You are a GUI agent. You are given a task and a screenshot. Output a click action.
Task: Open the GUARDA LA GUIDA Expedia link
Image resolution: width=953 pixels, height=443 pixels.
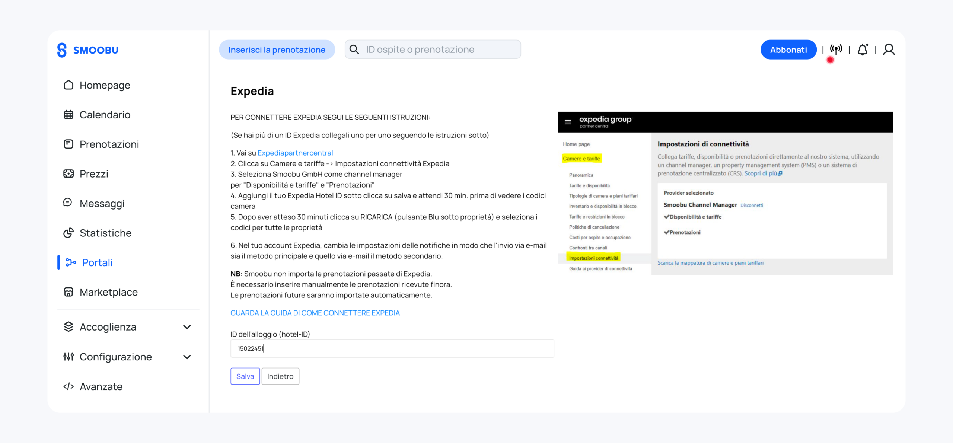point(315,313)
